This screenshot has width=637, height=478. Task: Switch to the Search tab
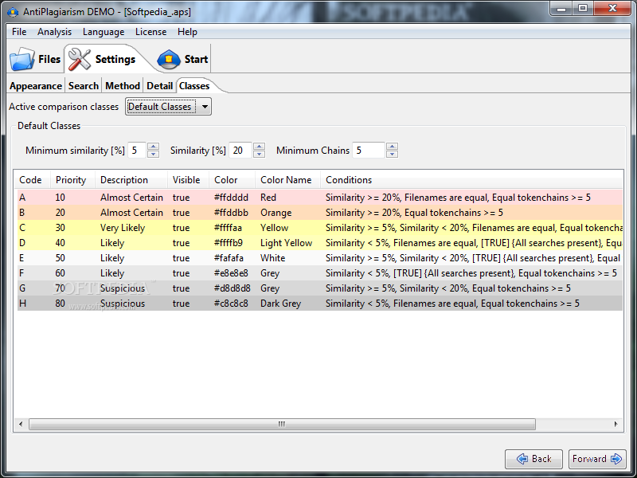point(84,86)
